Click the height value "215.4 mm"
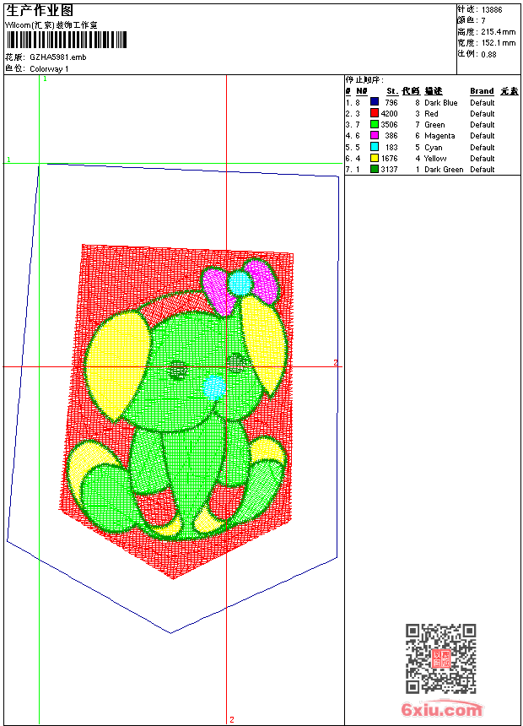 498,32
